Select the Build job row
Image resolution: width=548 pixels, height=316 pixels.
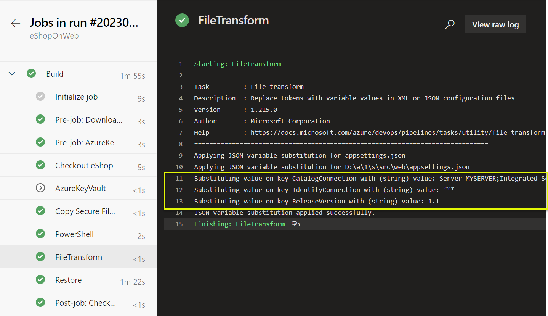(79, 74)
